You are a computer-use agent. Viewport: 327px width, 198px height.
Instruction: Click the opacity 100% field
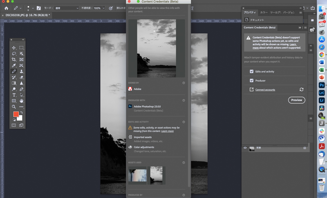tap(97, 8)
